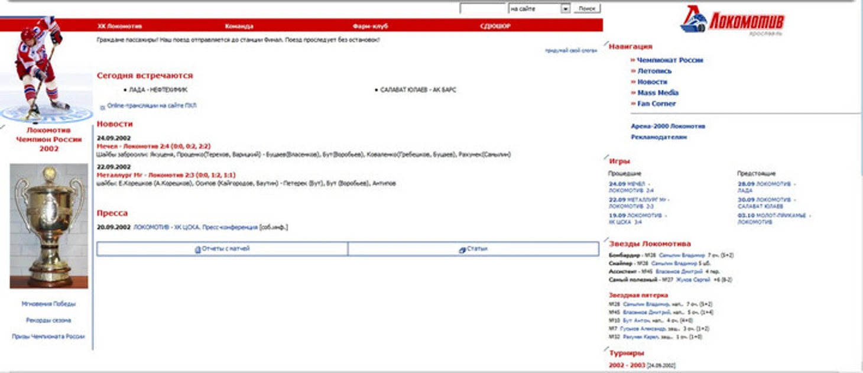Image resolution: width=863 pixels, height=373 pixels.
Task: Click the news date 22.09.2002
Action: 113,167
